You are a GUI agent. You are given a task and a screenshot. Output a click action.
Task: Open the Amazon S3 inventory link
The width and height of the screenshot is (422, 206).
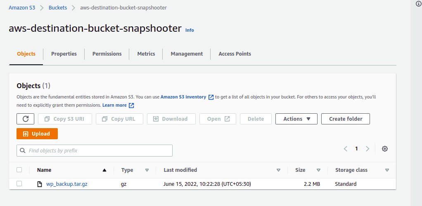coord(183,97)
